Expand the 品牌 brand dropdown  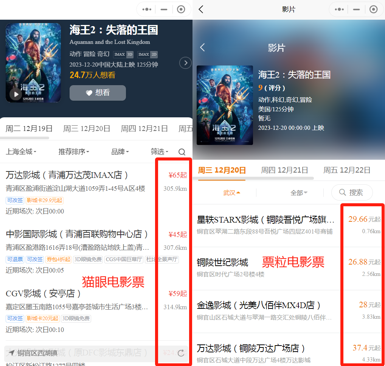pyautogui.click(x=120, y=152)
